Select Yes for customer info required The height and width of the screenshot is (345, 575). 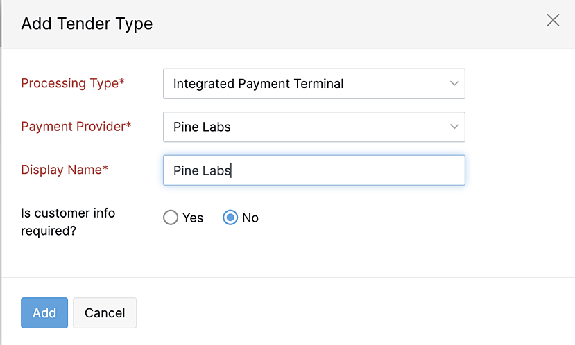[171, 218]
